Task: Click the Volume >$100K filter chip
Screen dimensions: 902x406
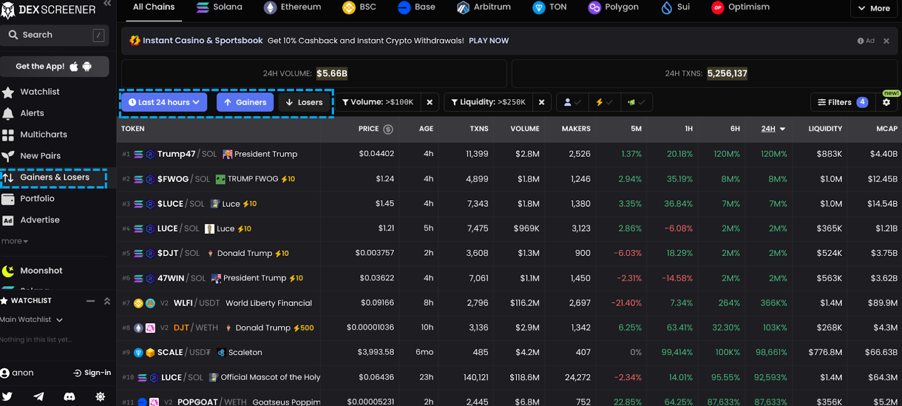Action: (x=377, y=103)
